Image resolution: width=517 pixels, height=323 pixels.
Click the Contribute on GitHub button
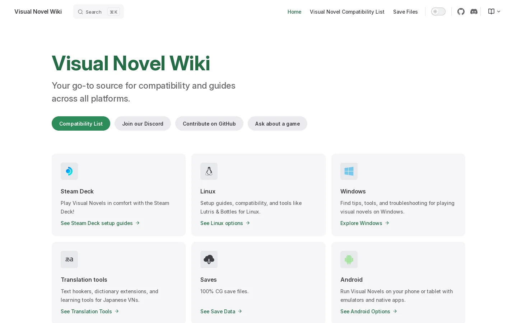click(209, 123)
